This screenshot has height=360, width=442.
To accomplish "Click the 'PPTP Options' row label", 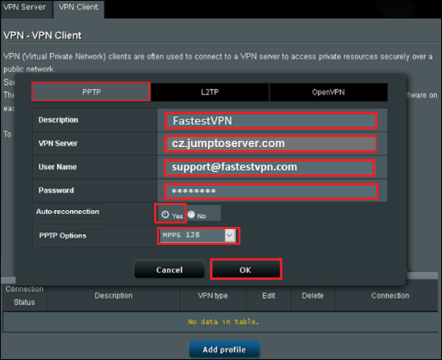I will click(62, 236).
